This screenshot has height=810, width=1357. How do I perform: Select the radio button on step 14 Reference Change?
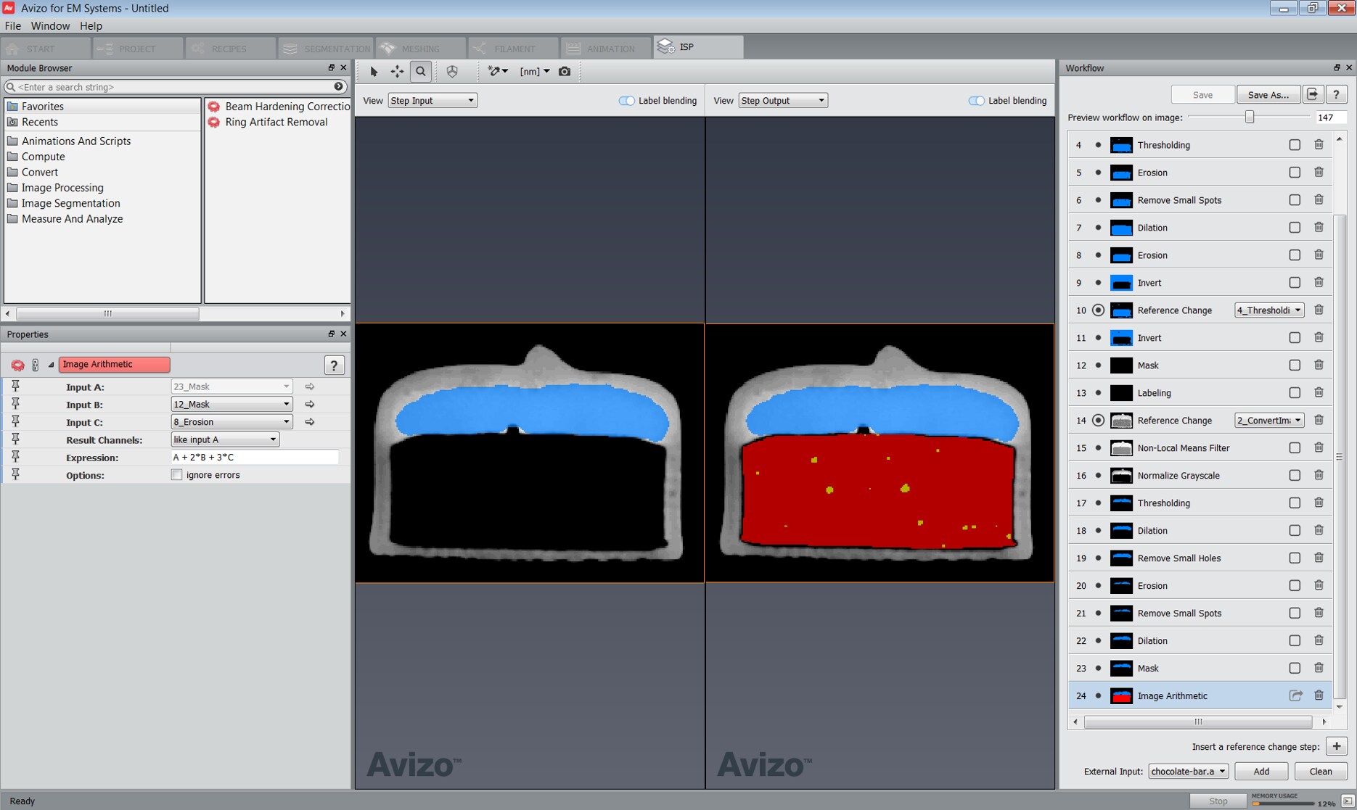[1098, 420]
